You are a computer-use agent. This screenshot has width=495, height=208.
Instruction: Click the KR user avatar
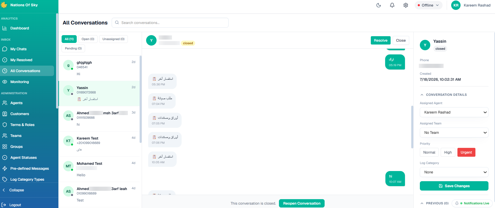pyautogui.click(x=456, y=5)
